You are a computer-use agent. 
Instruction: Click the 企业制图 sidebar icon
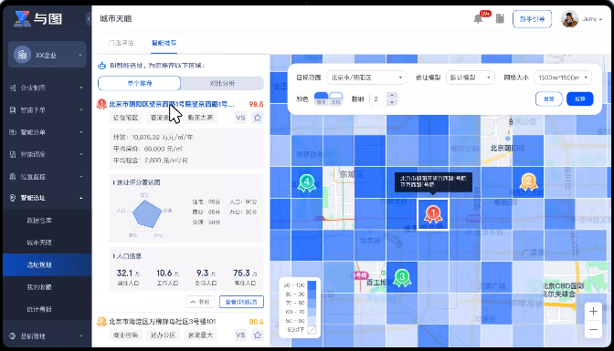point(13,88)
